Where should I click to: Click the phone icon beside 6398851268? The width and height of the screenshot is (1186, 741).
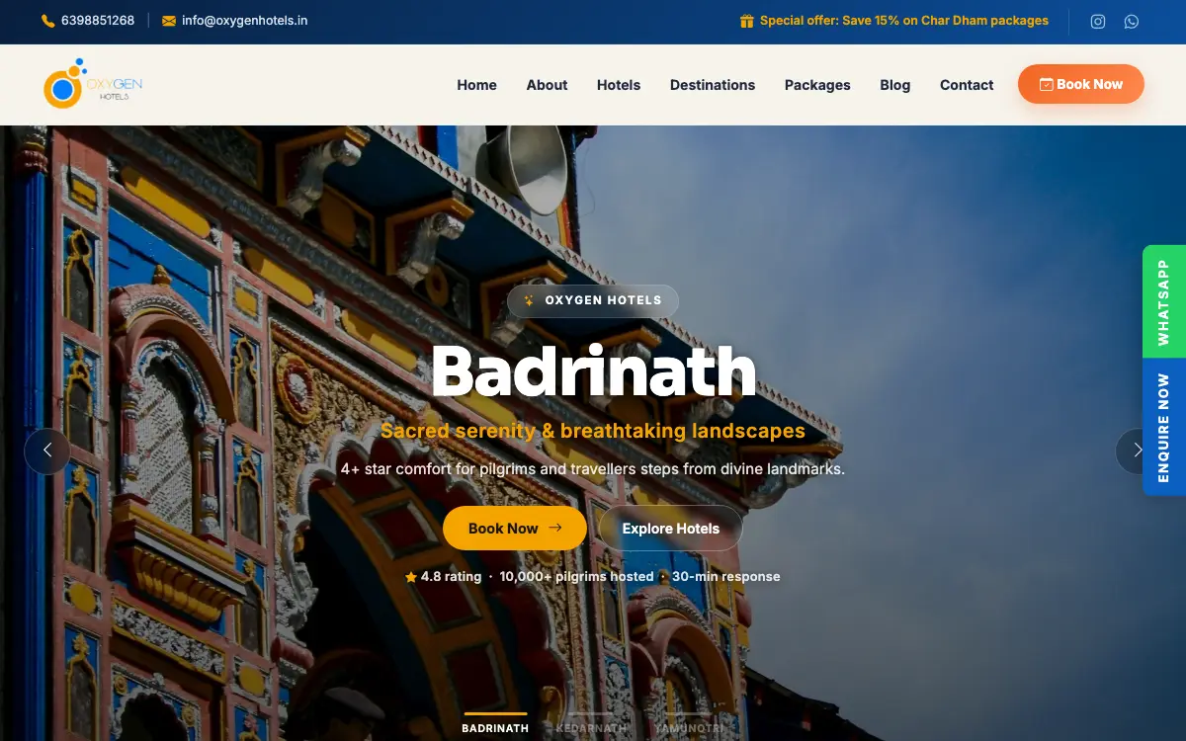(x=48, y=21)
